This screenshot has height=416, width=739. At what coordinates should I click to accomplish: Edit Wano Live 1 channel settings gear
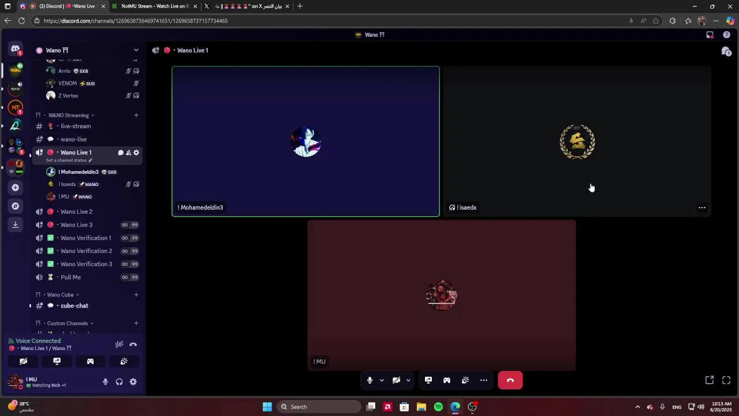136,153
